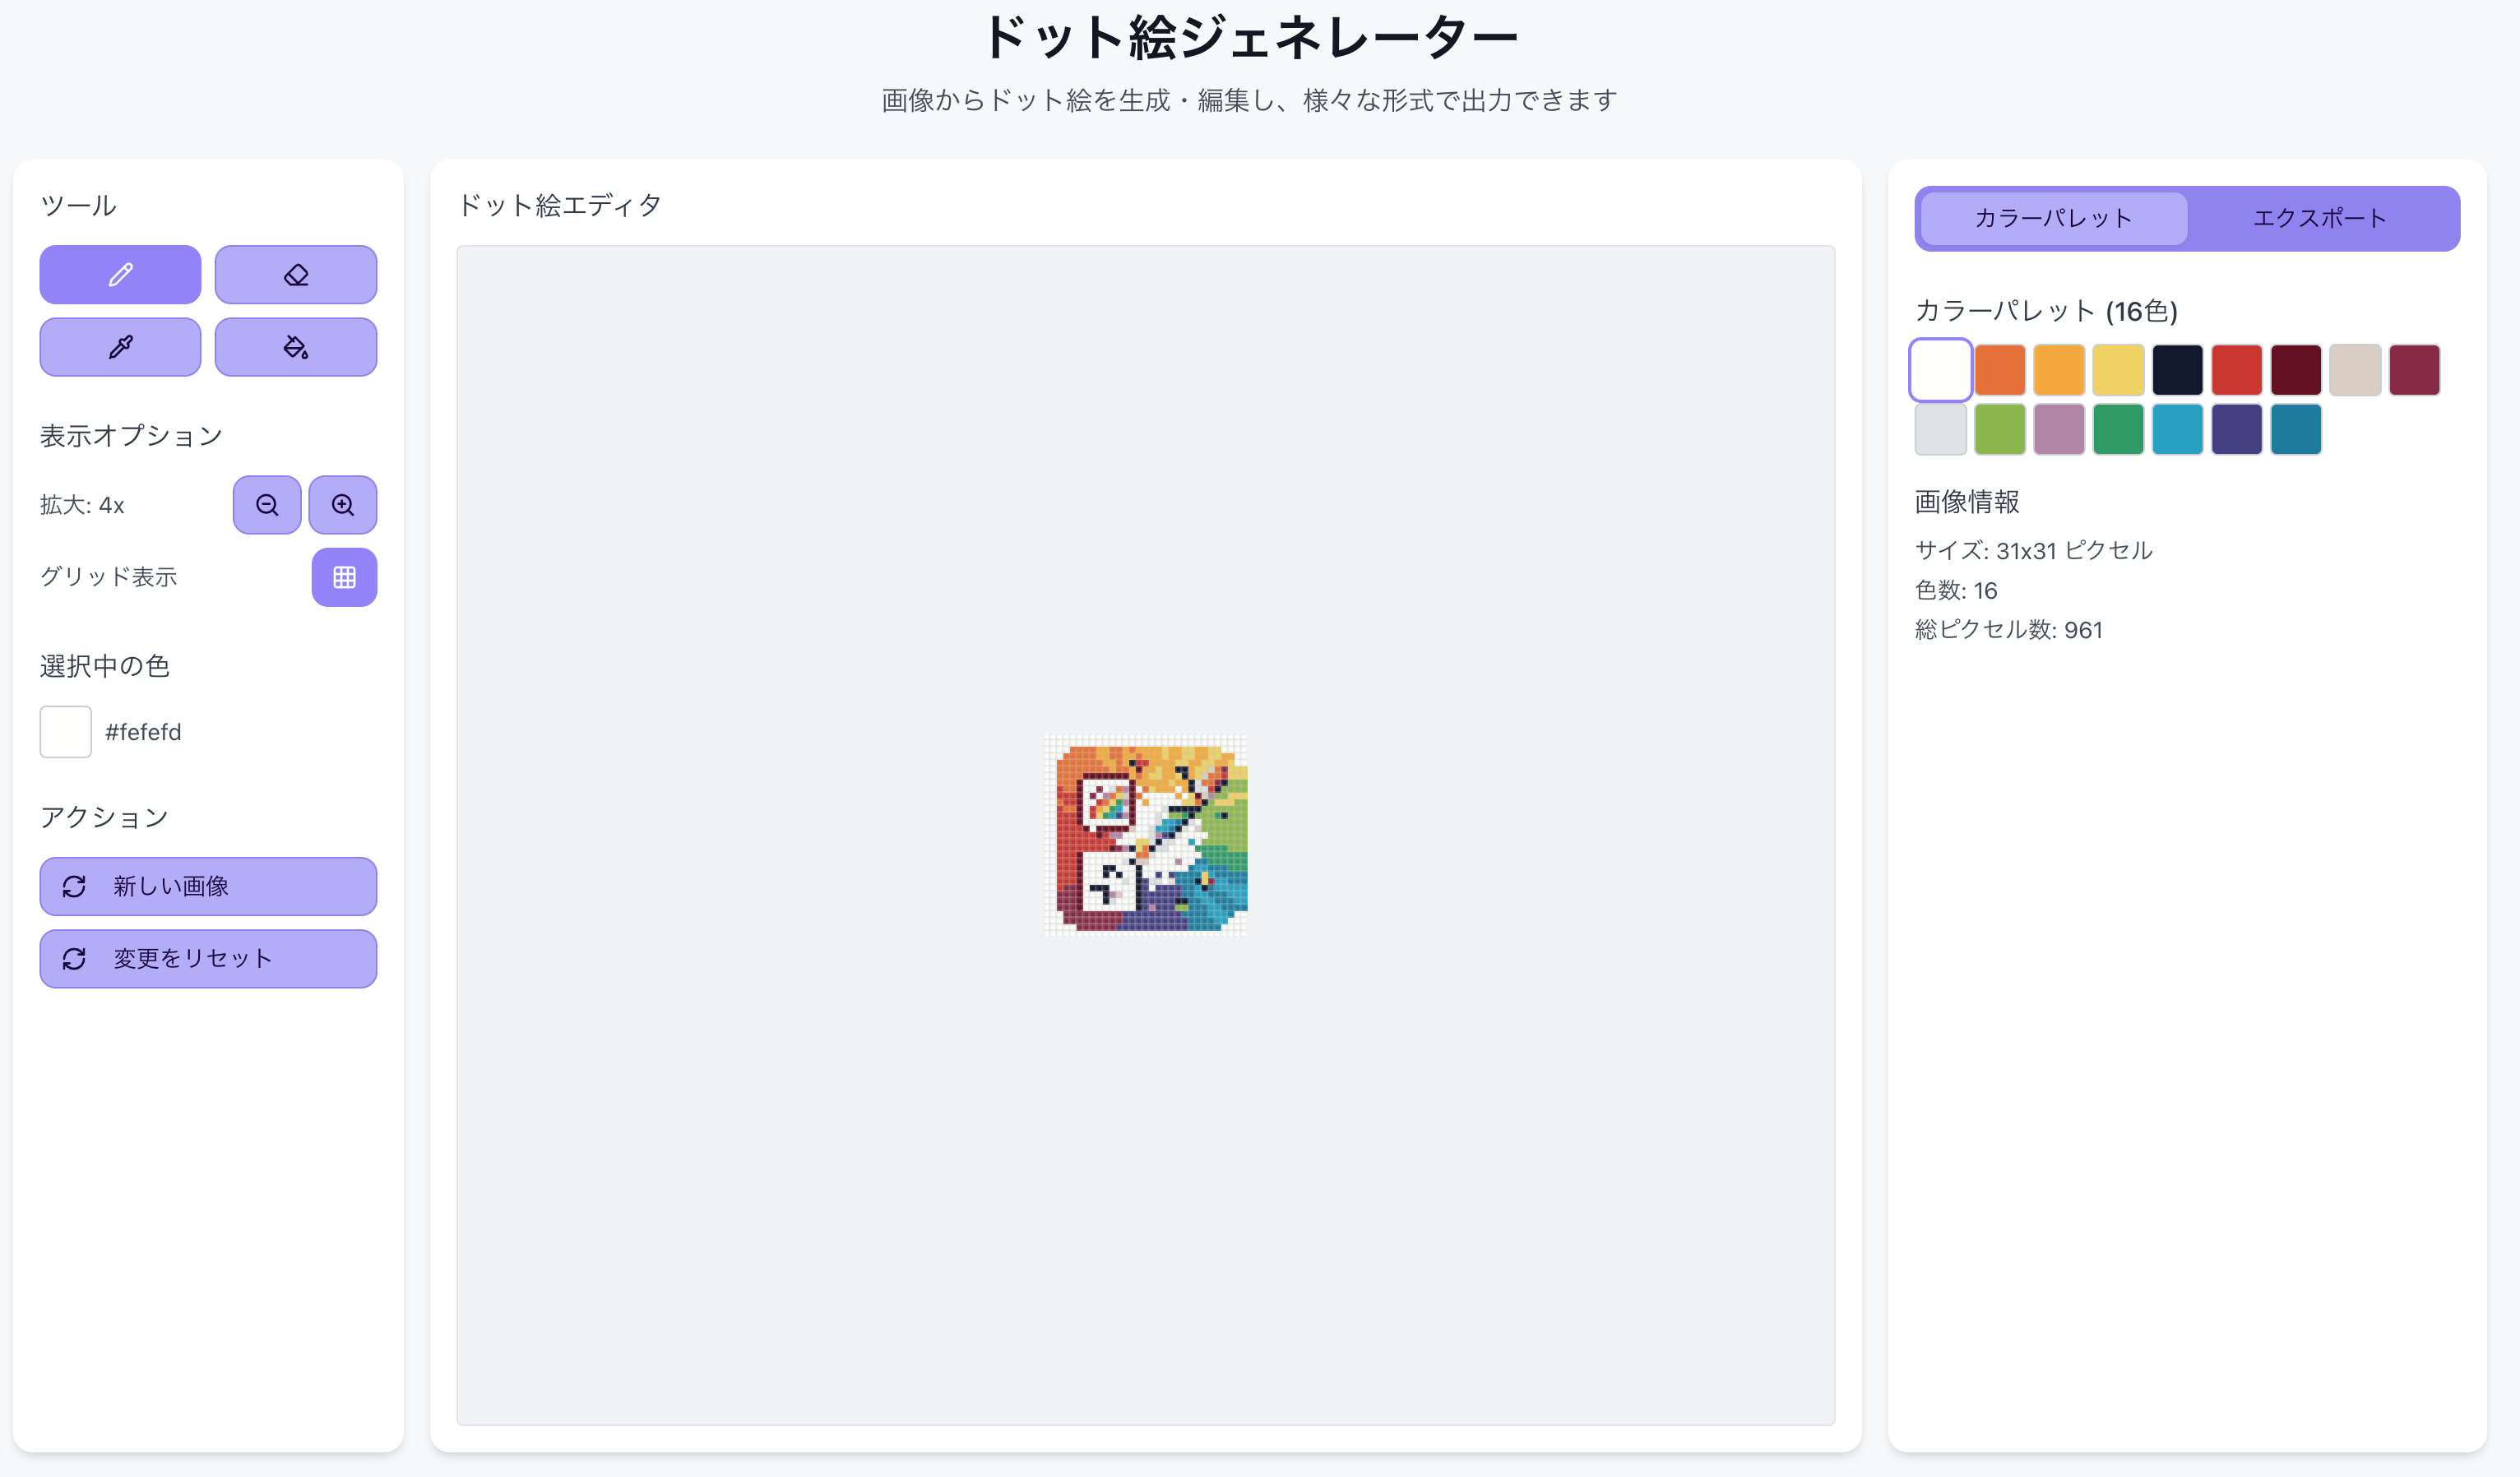Open the エクスポート tab
Image resolution: width=2520 pixels, height=1477 pixels.
pos(2320,218)
